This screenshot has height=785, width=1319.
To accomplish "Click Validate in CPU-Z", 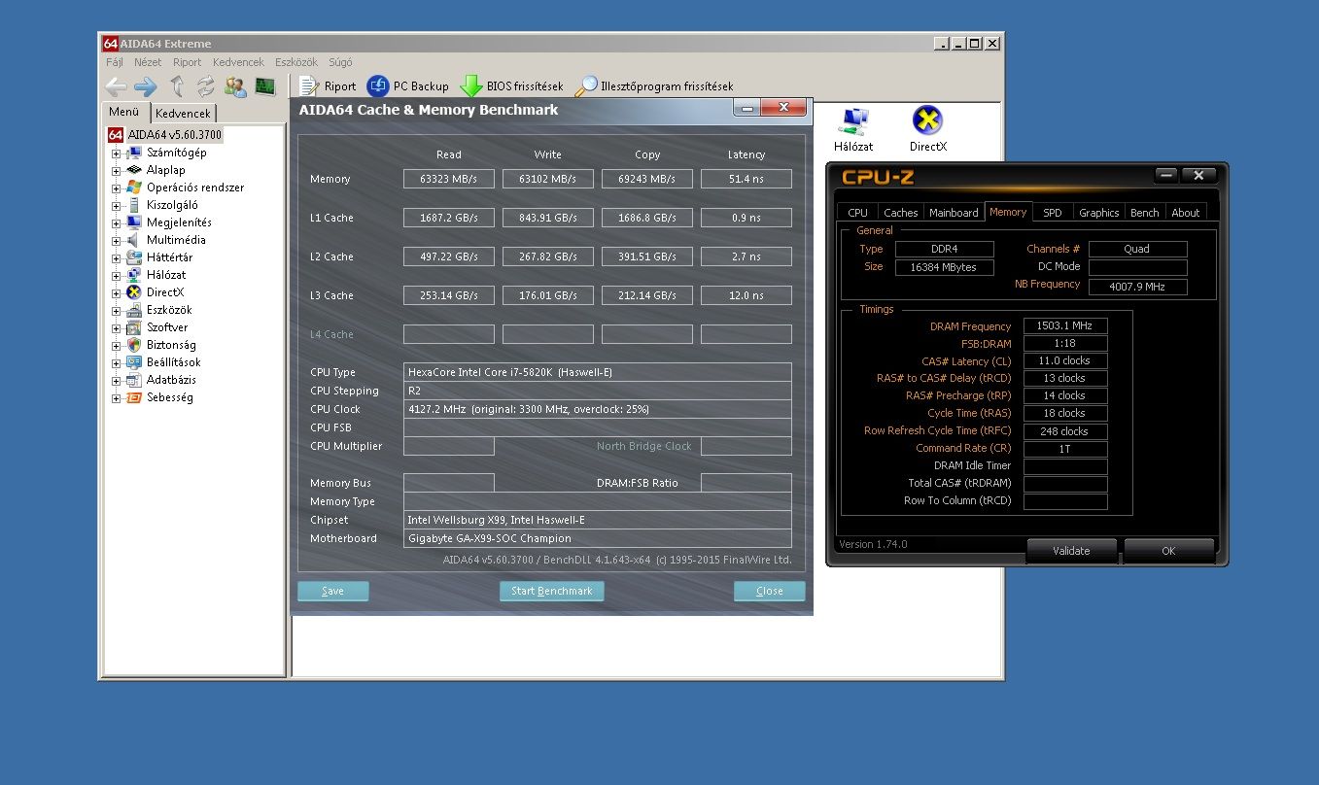I will coord(1071,551).
